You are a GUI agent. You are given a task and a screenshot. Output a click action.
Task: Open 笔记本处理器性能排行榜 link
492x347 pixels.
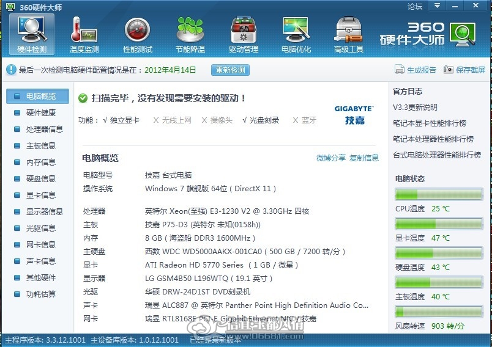tap(433, 139)
